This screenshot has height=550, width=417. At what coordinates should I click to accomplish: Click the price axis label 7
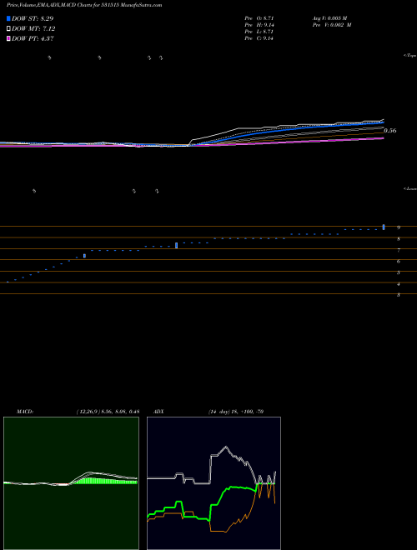coord(399,251)
